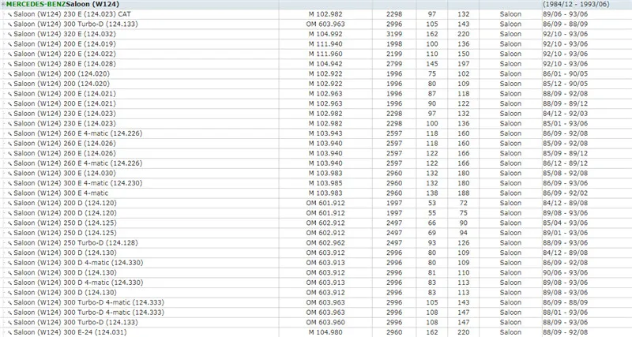Click kW value 69
The height and width of the screenshot is (337, 632).
click(432, 233)
